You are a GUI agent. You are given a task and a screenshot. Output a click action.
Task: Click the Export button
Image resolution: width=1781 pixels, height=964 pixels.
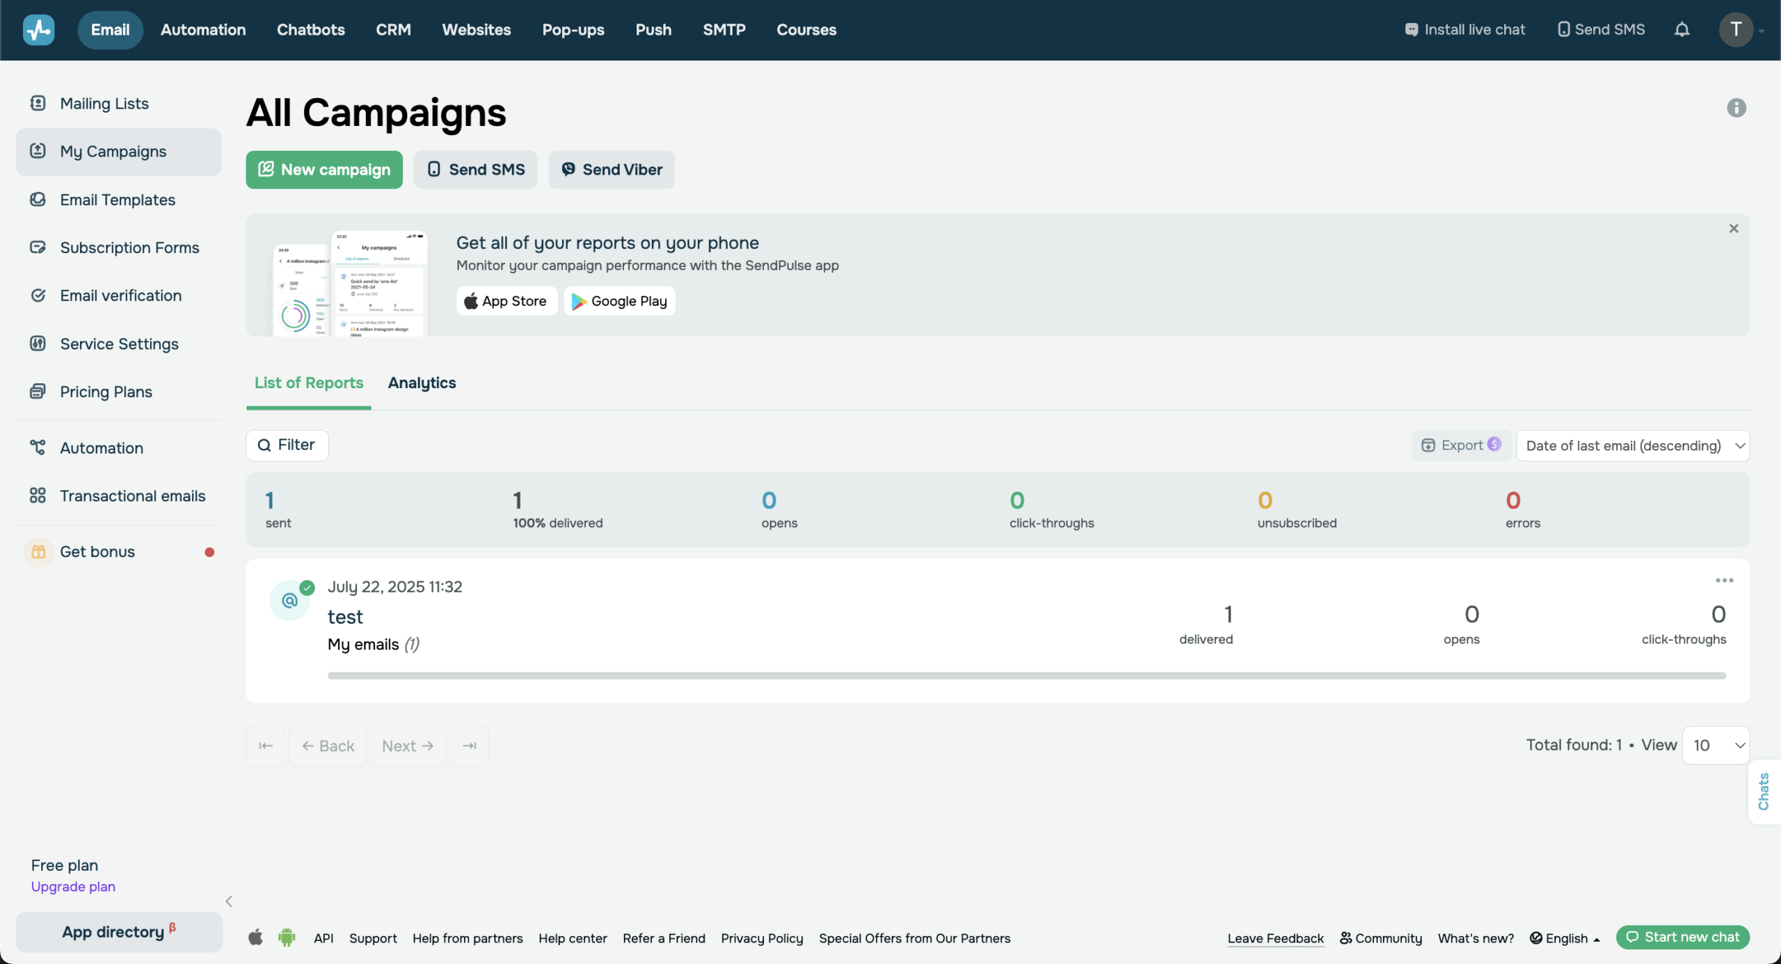1461,445
